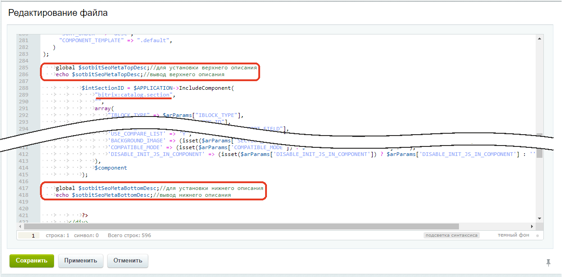Click the Применить button

[81, 261]
